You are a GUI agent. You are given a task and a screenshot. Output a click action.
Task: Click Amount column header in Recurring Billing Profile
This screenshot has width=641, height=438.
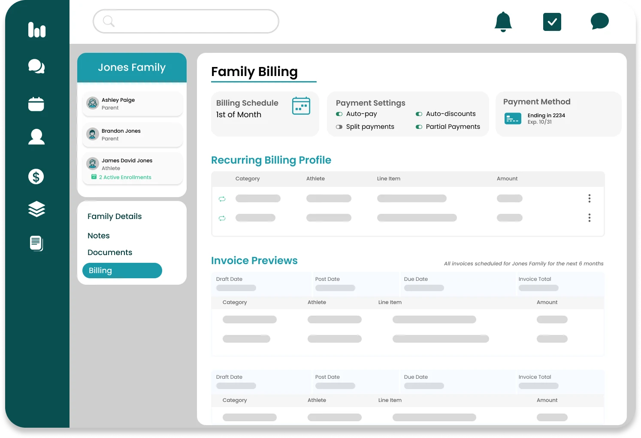507,179
